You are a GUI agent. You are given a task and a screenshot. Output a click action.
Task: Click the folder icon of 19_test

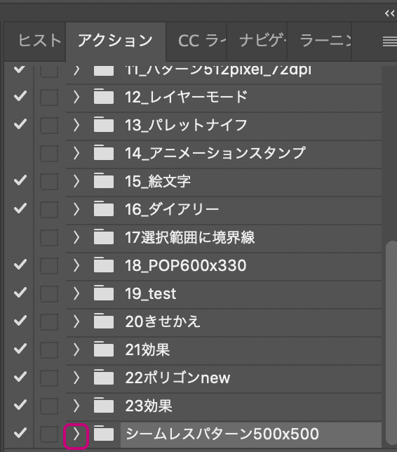[x=104, y=293]
